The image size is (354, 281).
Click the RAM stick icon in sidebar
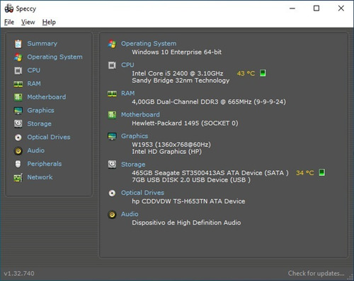[18, 84]
